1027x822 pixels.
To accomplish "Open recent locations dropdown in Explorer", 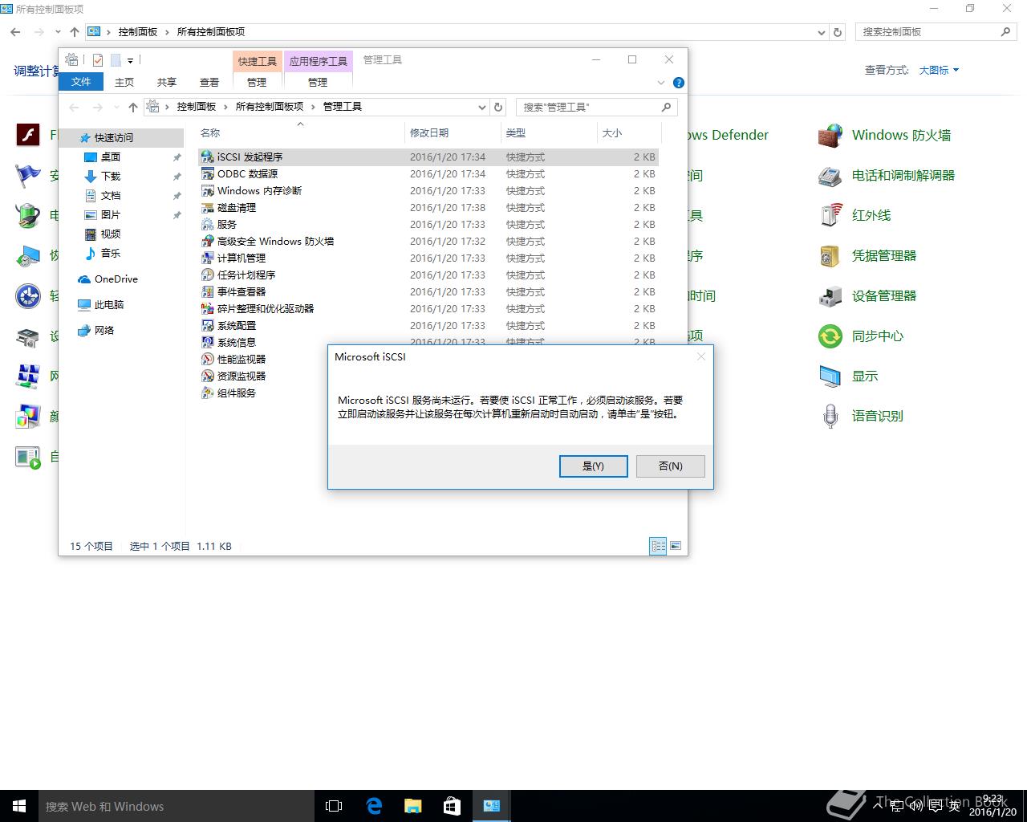I will [116, 107].
